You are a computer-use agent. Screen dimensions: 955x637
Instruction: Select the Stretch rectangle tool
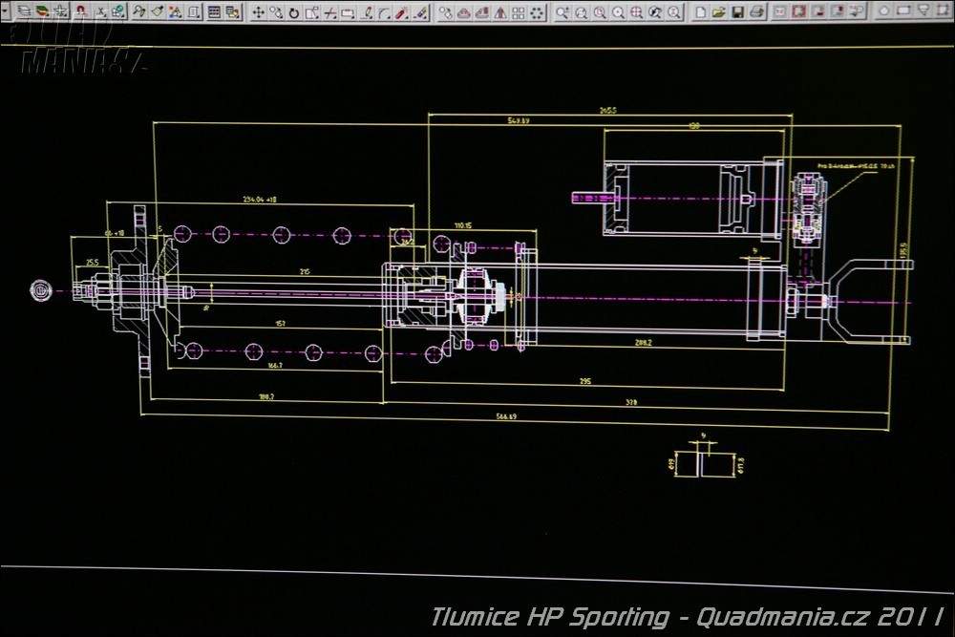click(348, 12)
